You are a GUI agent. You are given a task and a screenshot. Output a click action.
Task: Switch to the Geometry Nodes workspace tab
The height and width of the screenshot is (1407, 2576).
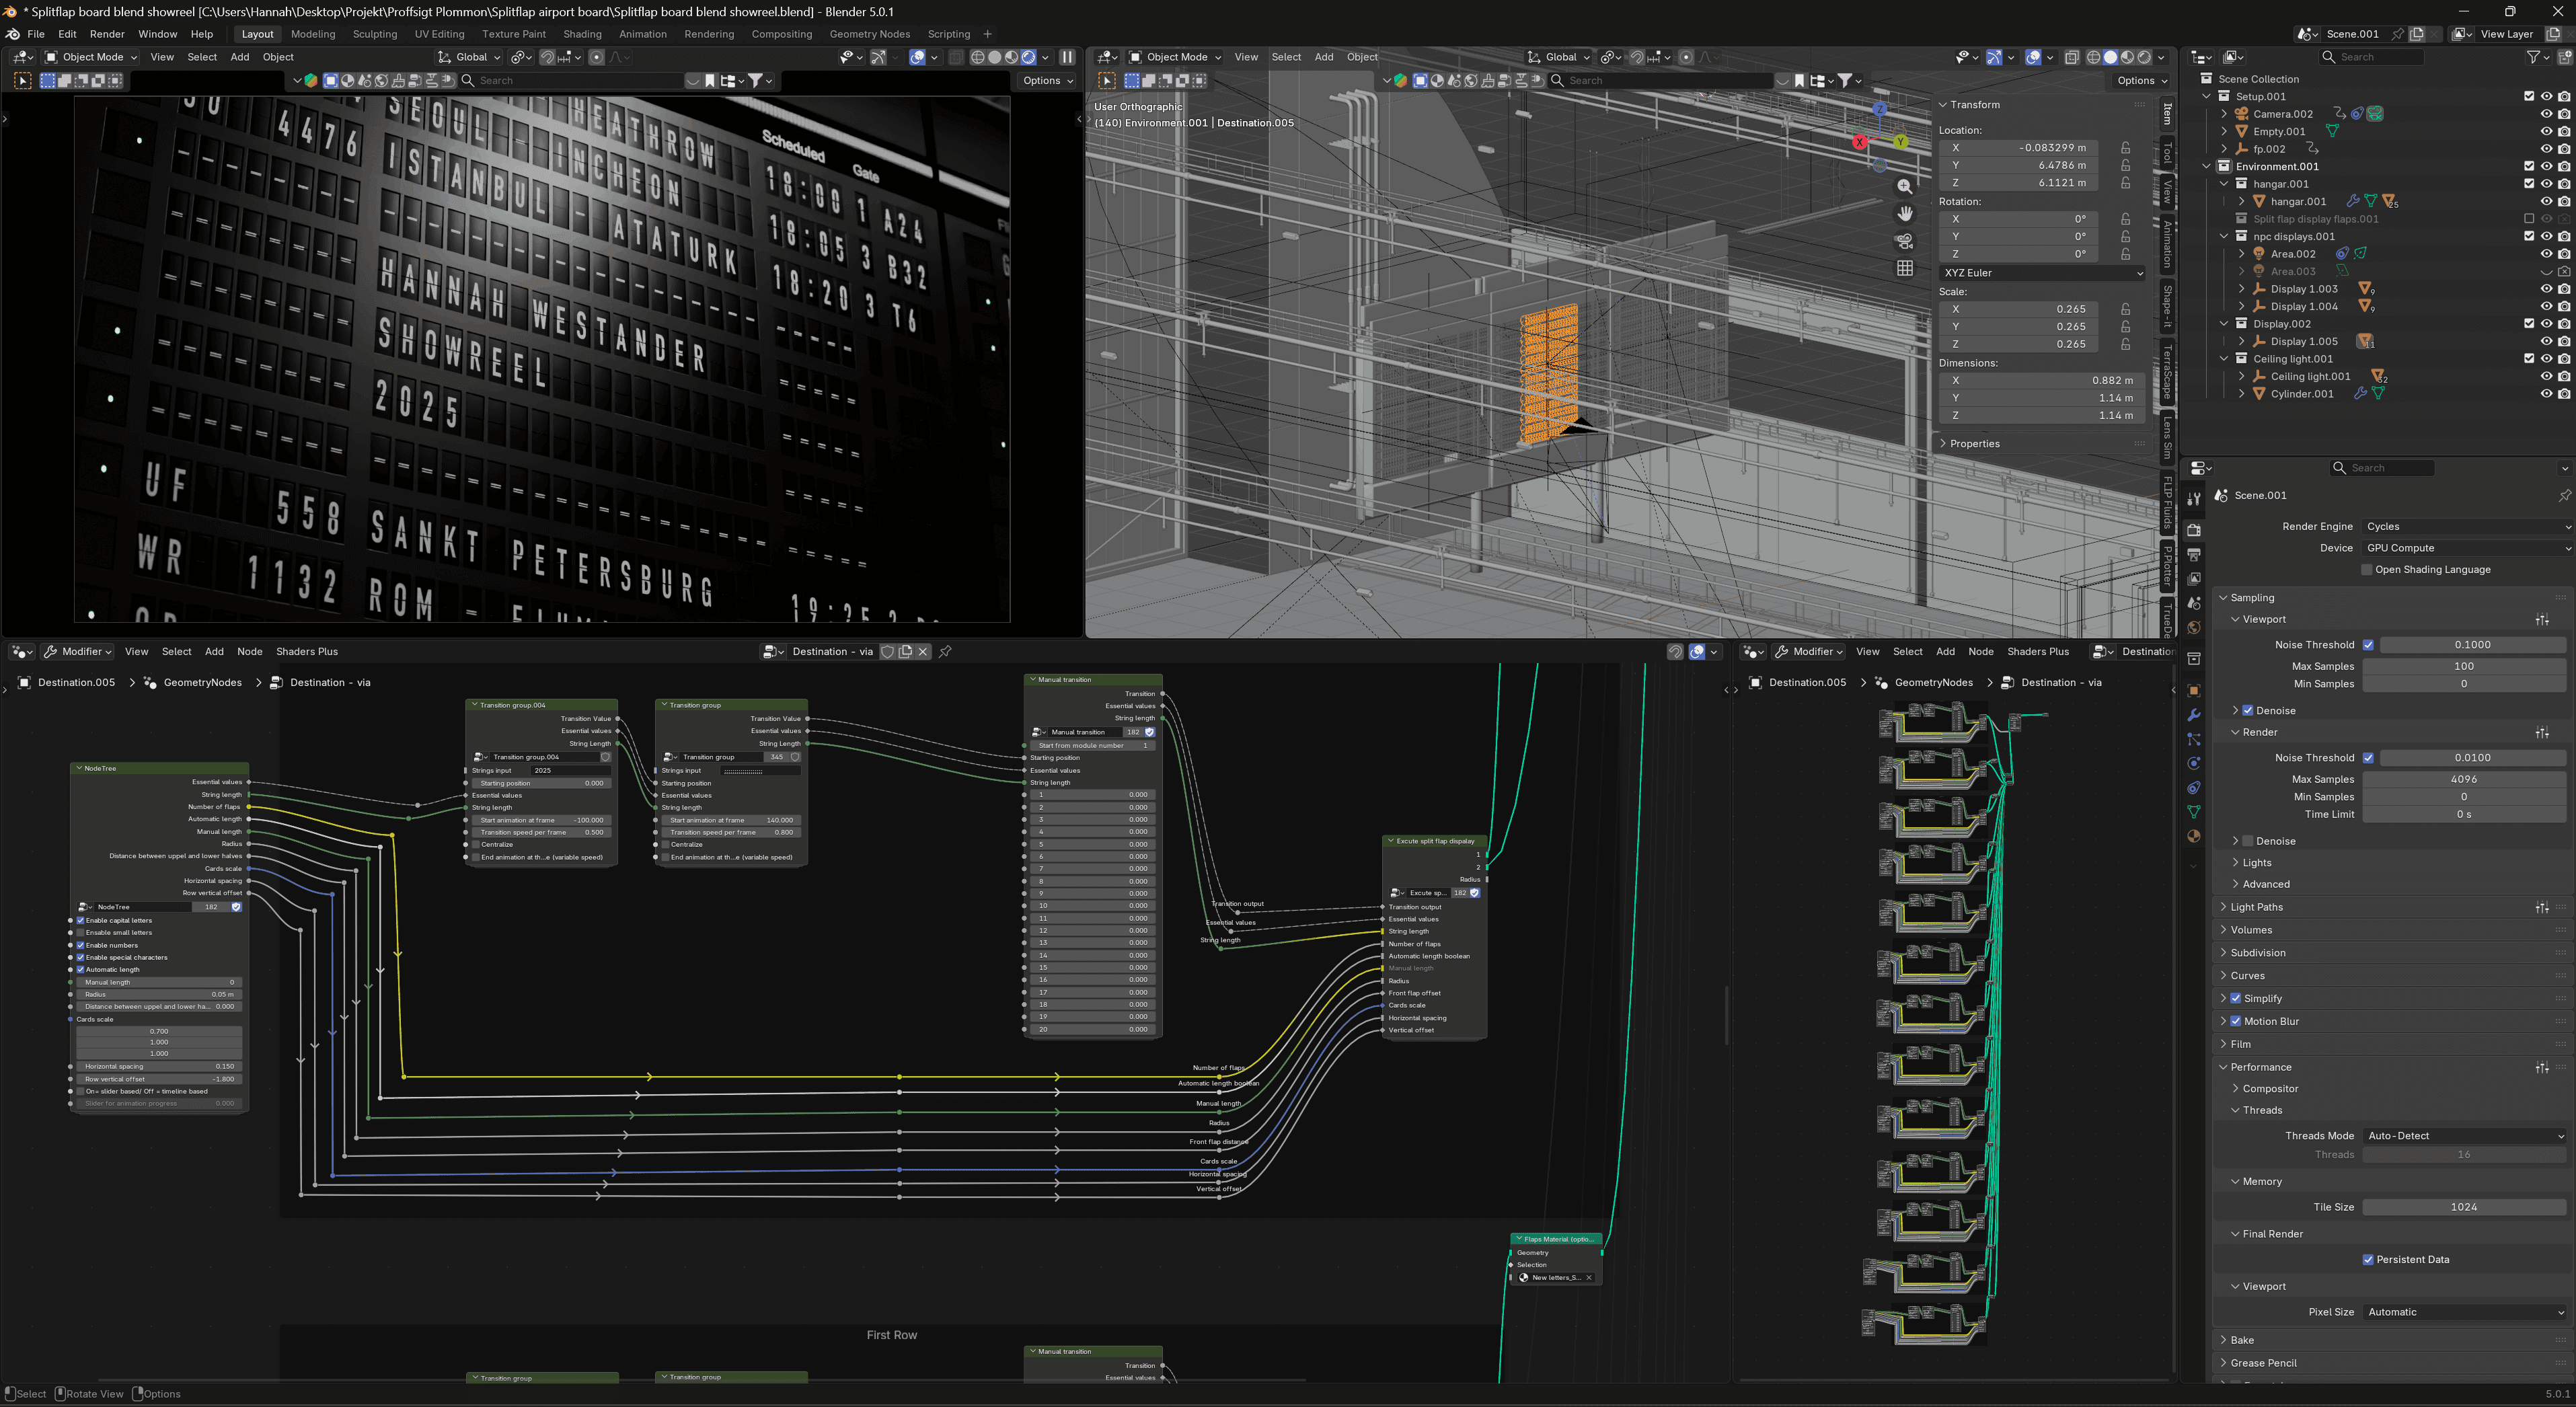coord(869,34)
